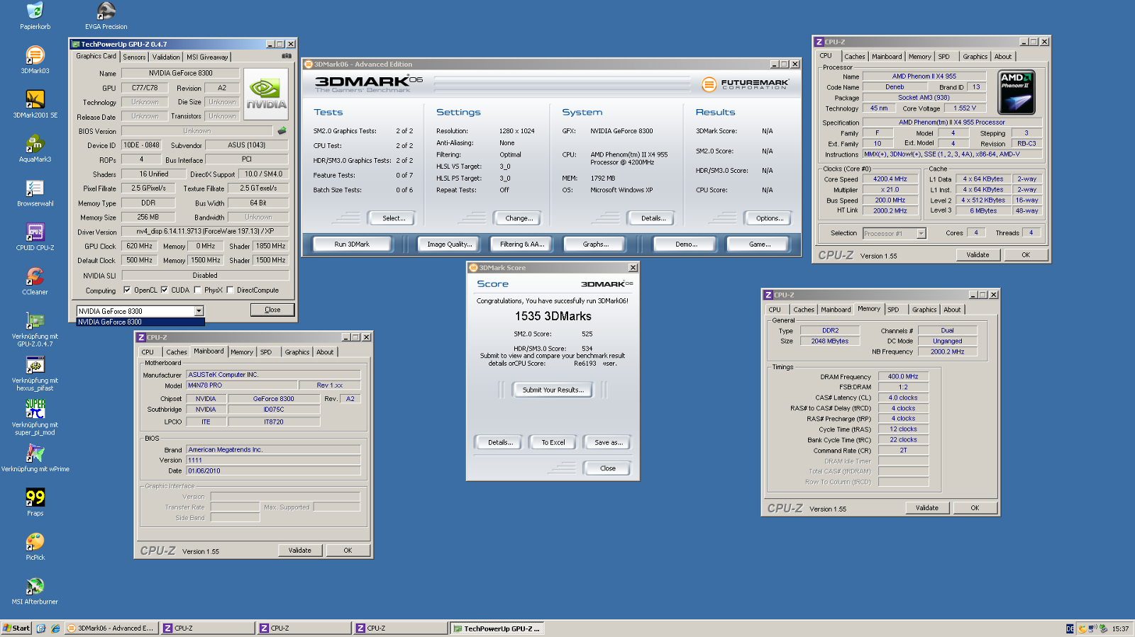Toggle CUDA checkbox in GPU-Z
Image resolution: width=1135 pixels, height=637 pixels.
[165, 290]
